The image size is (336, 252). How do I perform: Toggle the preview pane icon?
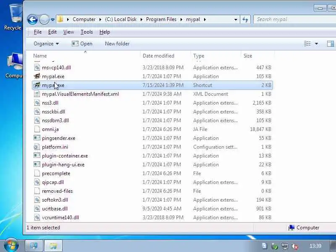331,44
